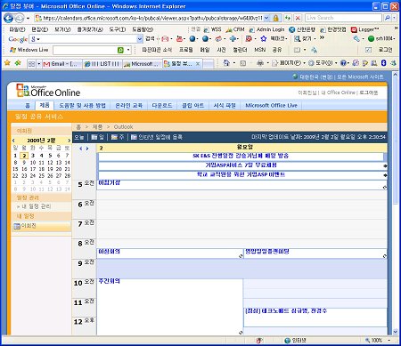This screenshot has width=401, height=346.
Task: Click the browser Back arrow button
Action: (8, 19)
